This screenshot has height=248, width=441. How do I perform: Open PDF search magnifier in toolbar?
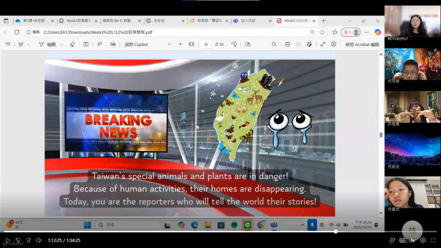pyautogui.click(x=274, y=44)
